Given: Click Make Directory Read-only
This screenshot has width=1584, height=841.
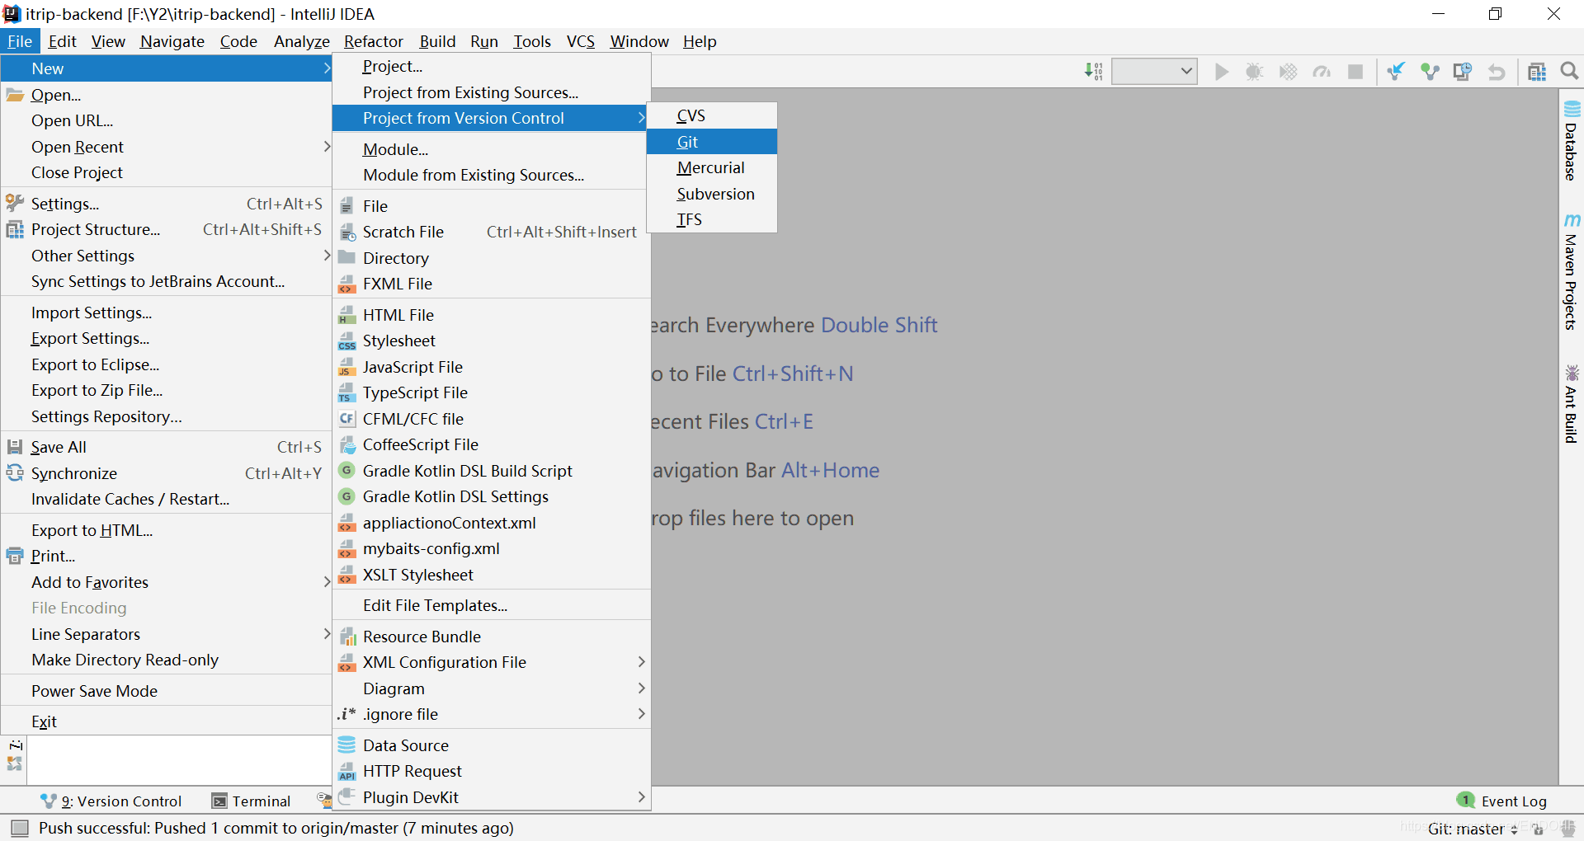Looking at the screenshot, I should point(166,660).
